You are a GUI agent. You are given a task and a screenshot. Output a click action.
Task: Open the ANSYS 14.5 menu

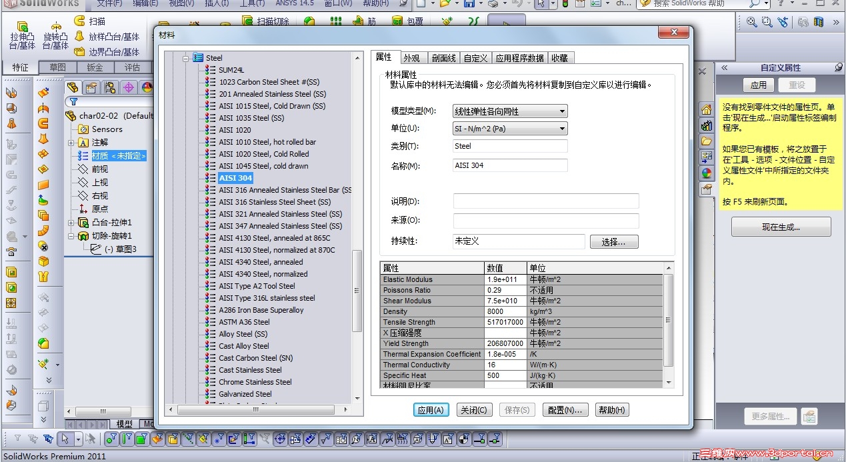[295, 3]
